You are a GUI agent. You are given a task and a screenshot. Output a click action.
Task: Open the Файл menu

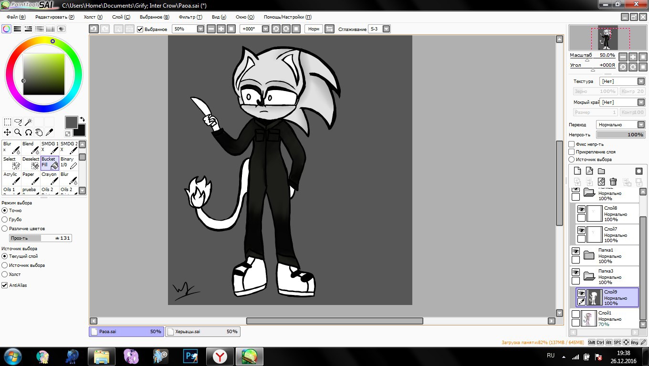point(16,17)
